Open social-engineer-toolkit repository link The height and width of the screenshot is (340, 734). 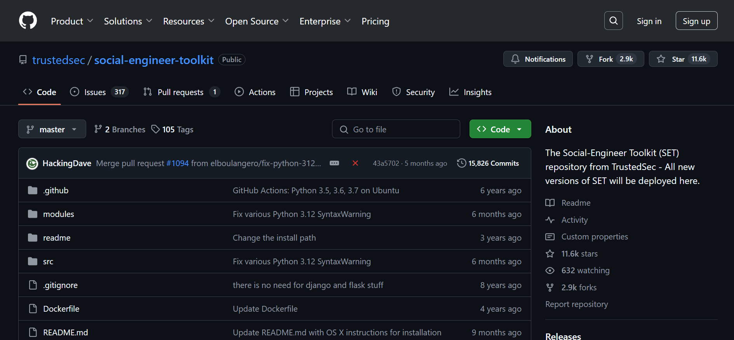click(x=154, y=60)
